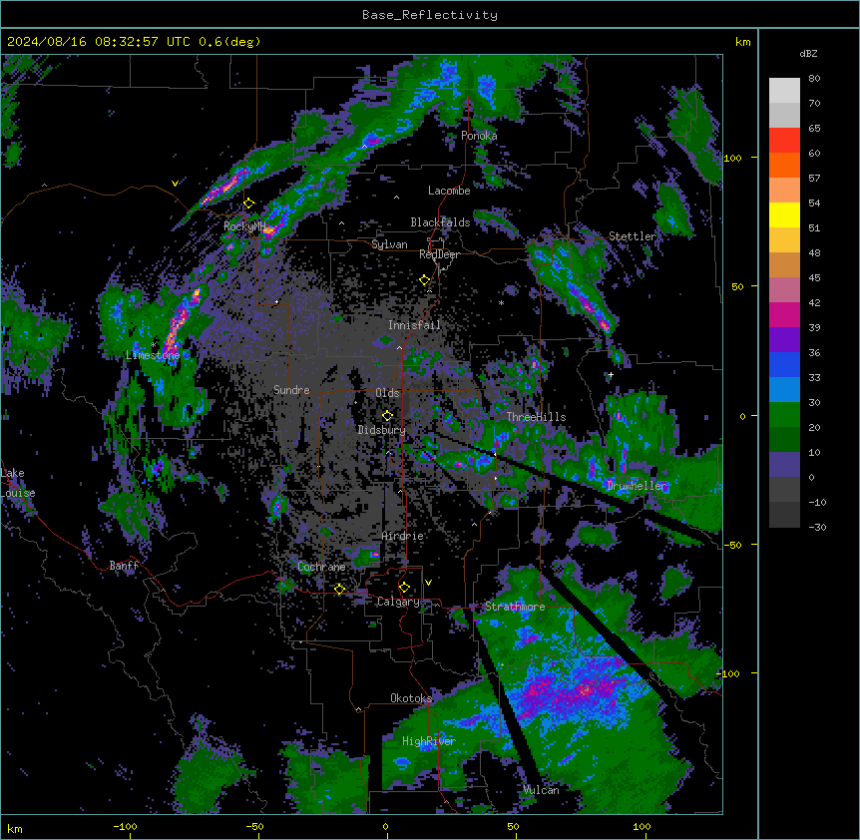Select the Ponoka town label
860x840 pixels.
[x=479, y=136]
